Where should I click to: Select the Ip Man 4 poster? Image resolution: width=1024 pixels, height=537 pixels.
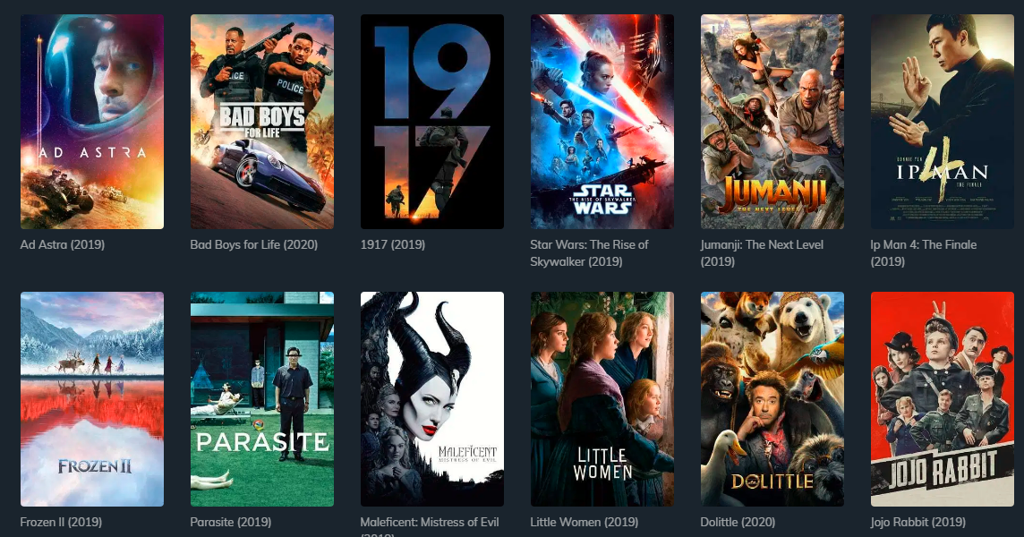943,122
